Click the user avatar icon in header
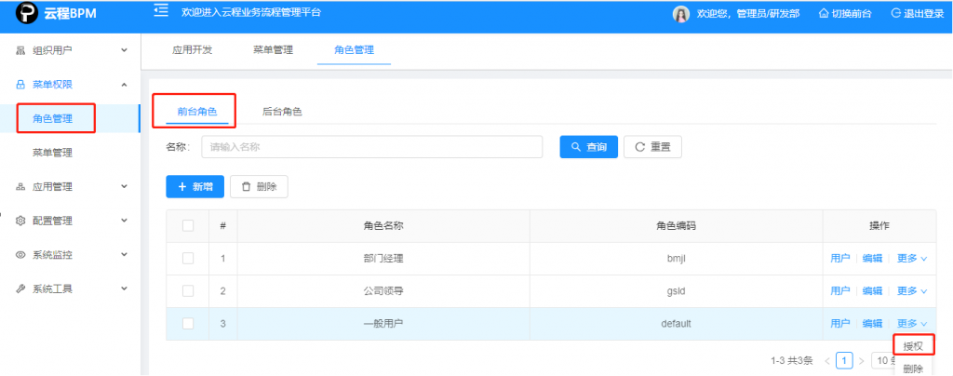Screen dimensions: 953x376 (681, 14)
